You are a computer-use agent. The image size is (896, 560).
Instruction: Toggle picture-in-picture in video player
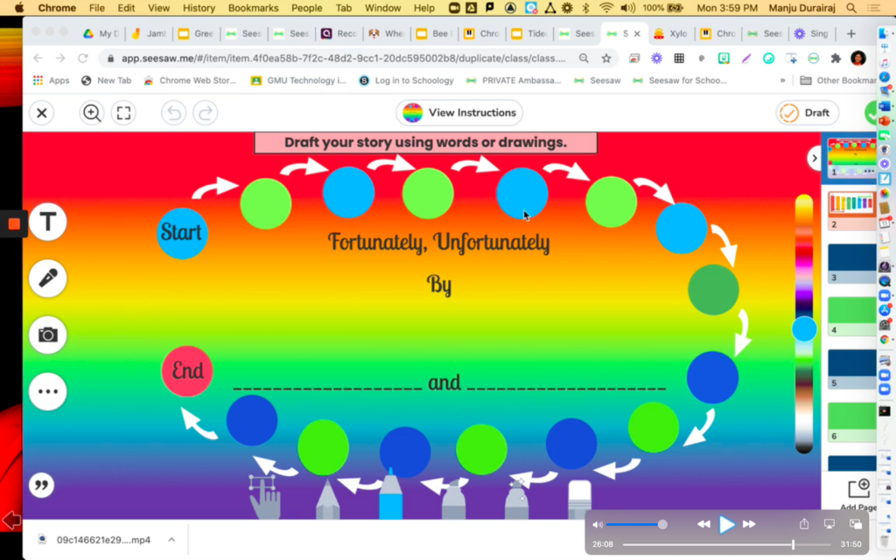(x=856, y=523)
